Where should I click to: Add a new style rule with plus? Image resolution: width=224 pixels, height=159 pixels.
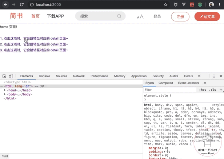(x=221, y=90)
